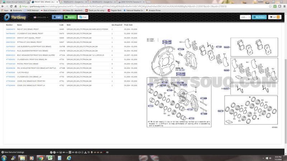Screen dimensions: 287x161
Task: Open File Explorer from the taskbar
Action: click(x=22, y=158)
